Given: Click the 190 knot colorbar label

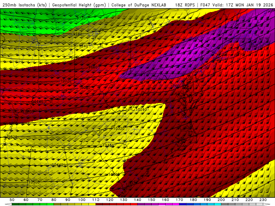Looking at the screenshot, I should [x=207, y=200].
